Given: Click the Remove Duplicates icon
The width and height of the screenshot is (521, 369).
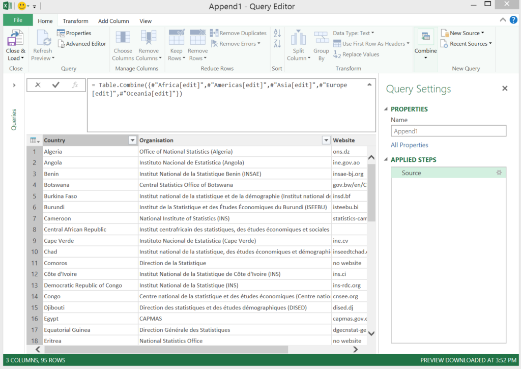Looking at the screenshot, I should coord(215,33).
